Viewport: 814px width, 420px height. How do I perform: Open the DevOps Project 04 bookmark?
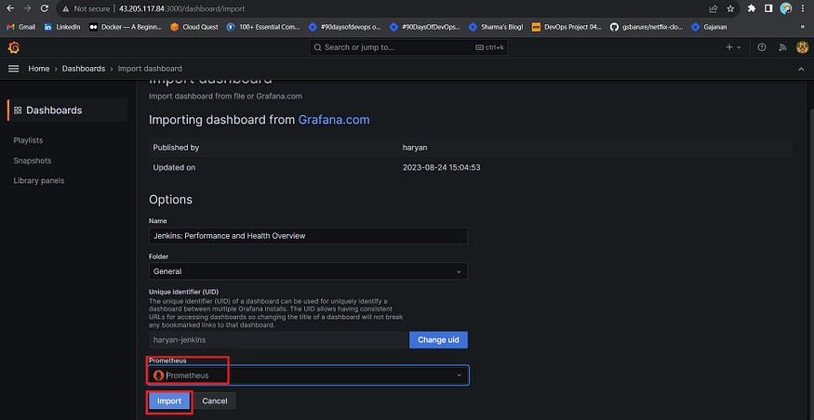(567, 27)
